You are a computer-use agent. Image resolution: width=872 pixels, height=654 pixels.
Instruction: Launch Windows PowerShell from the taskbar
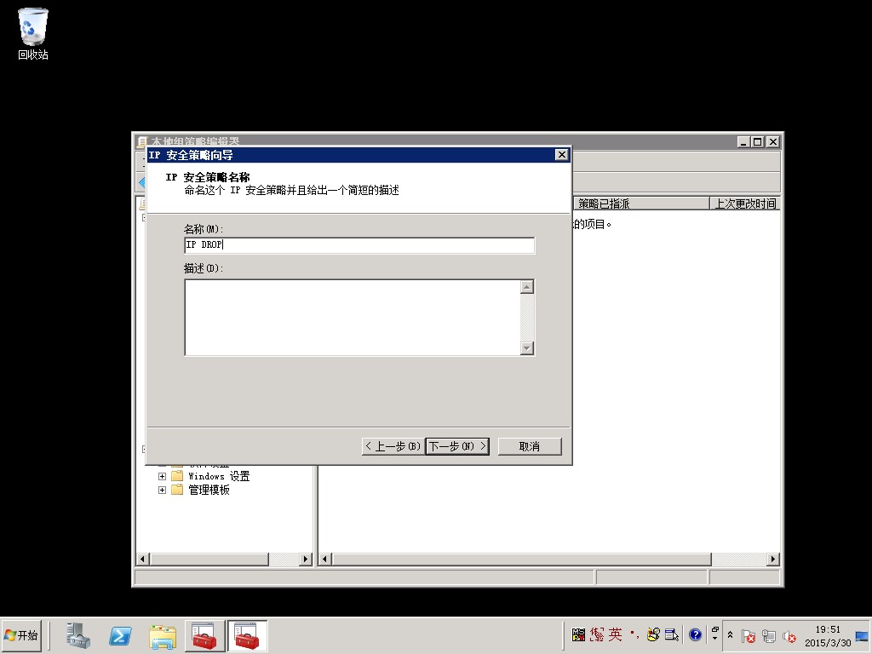pyautogui.click(x=120, y=635)
